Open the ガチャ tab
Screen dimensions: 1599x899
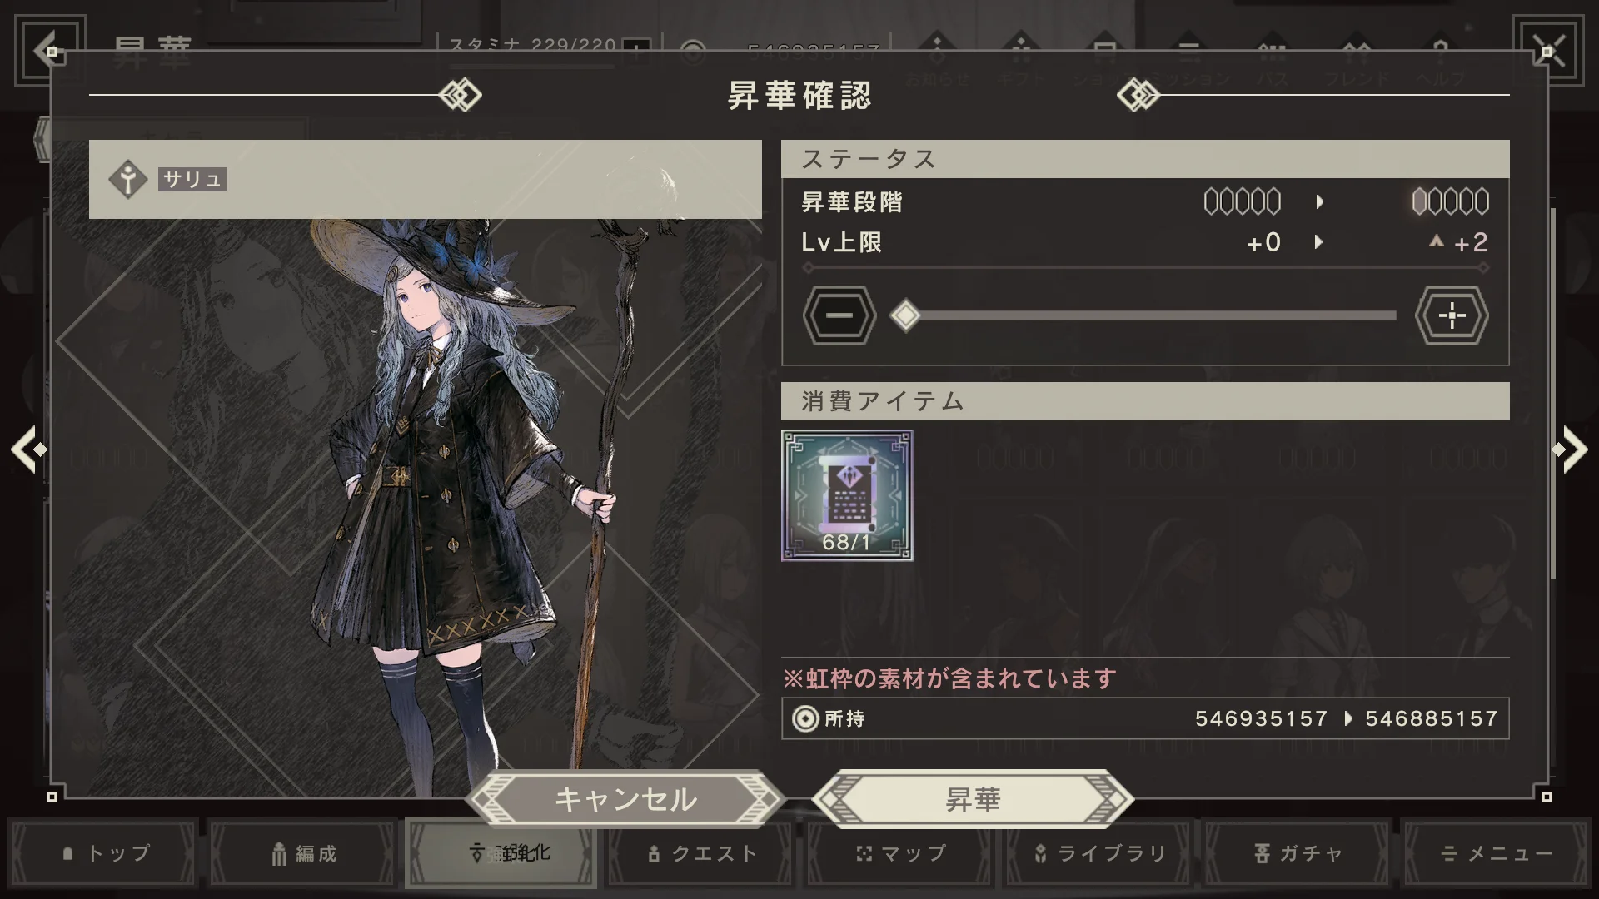click(1298, 853)
